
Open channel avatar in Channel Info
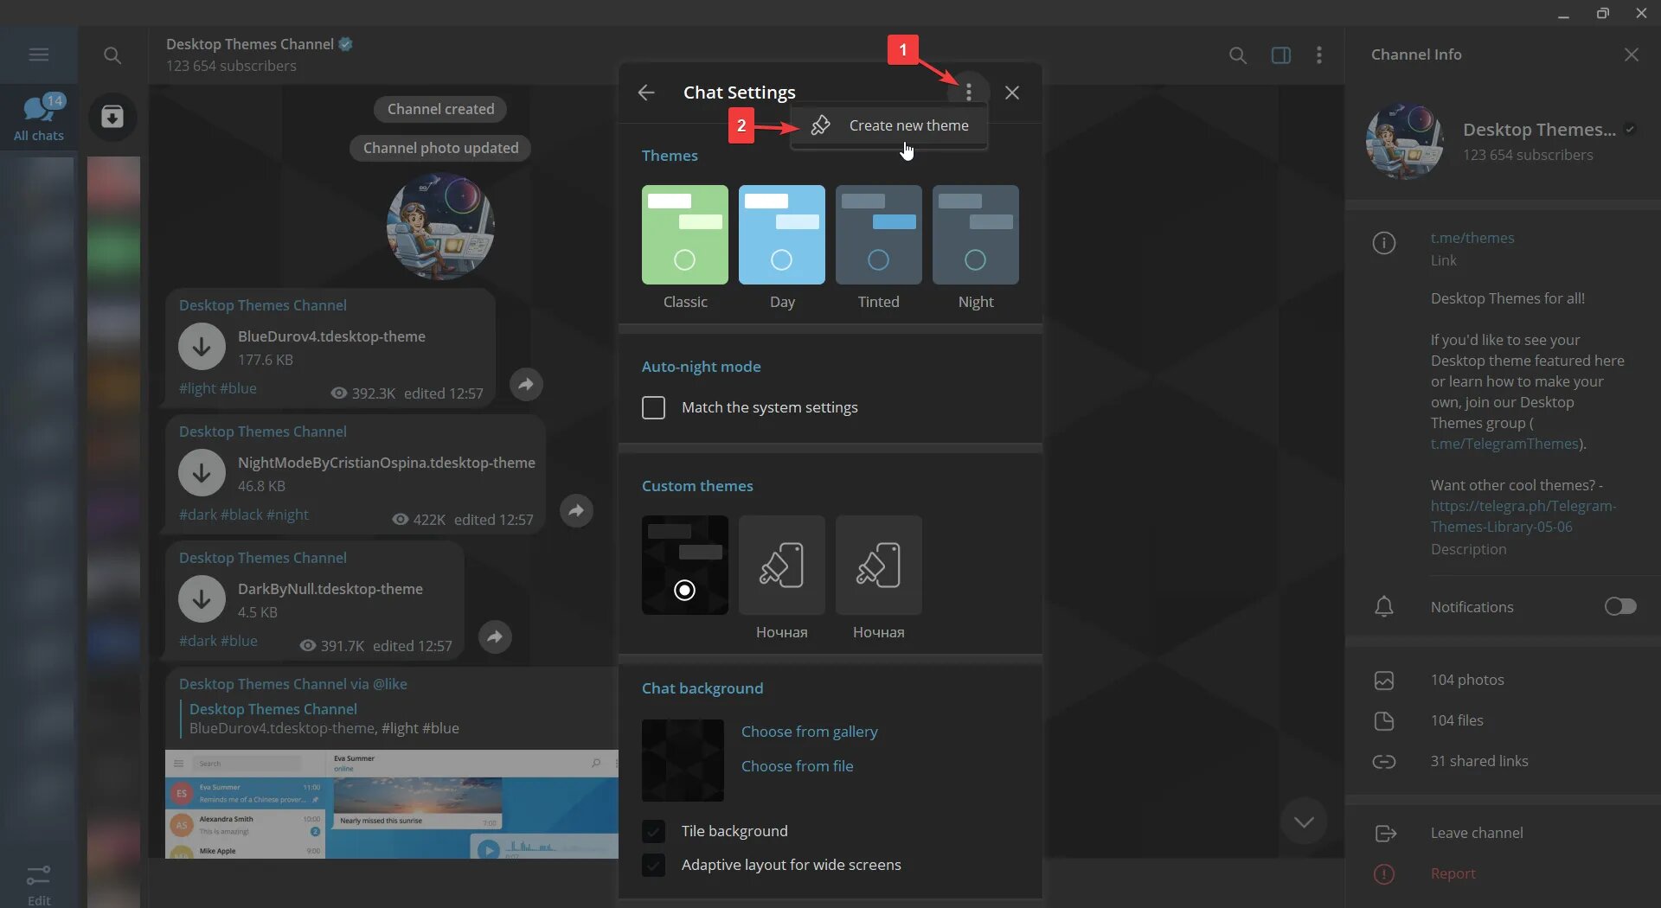click(x=1404, y=141)
